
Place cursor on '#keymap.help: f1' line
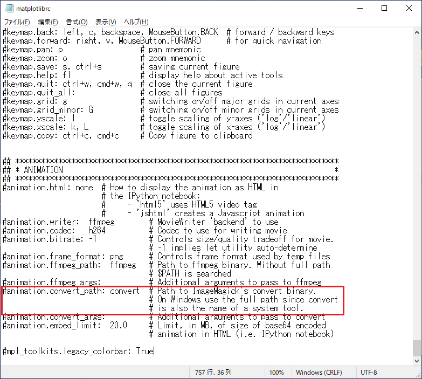[143, 75]
